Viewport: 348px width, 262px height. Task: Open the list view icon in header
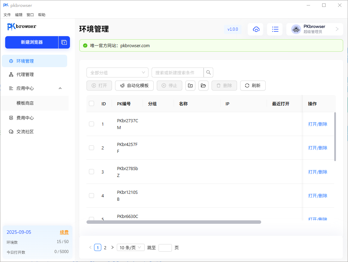tap(275, 29)
